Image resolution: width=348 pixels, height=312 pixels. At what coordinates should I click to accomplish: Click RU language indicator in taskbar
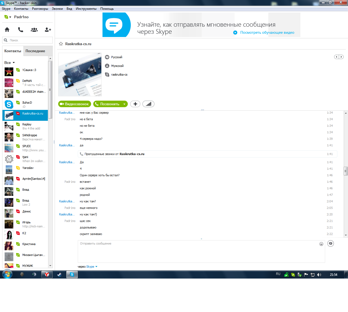click(x=278, y=274)
